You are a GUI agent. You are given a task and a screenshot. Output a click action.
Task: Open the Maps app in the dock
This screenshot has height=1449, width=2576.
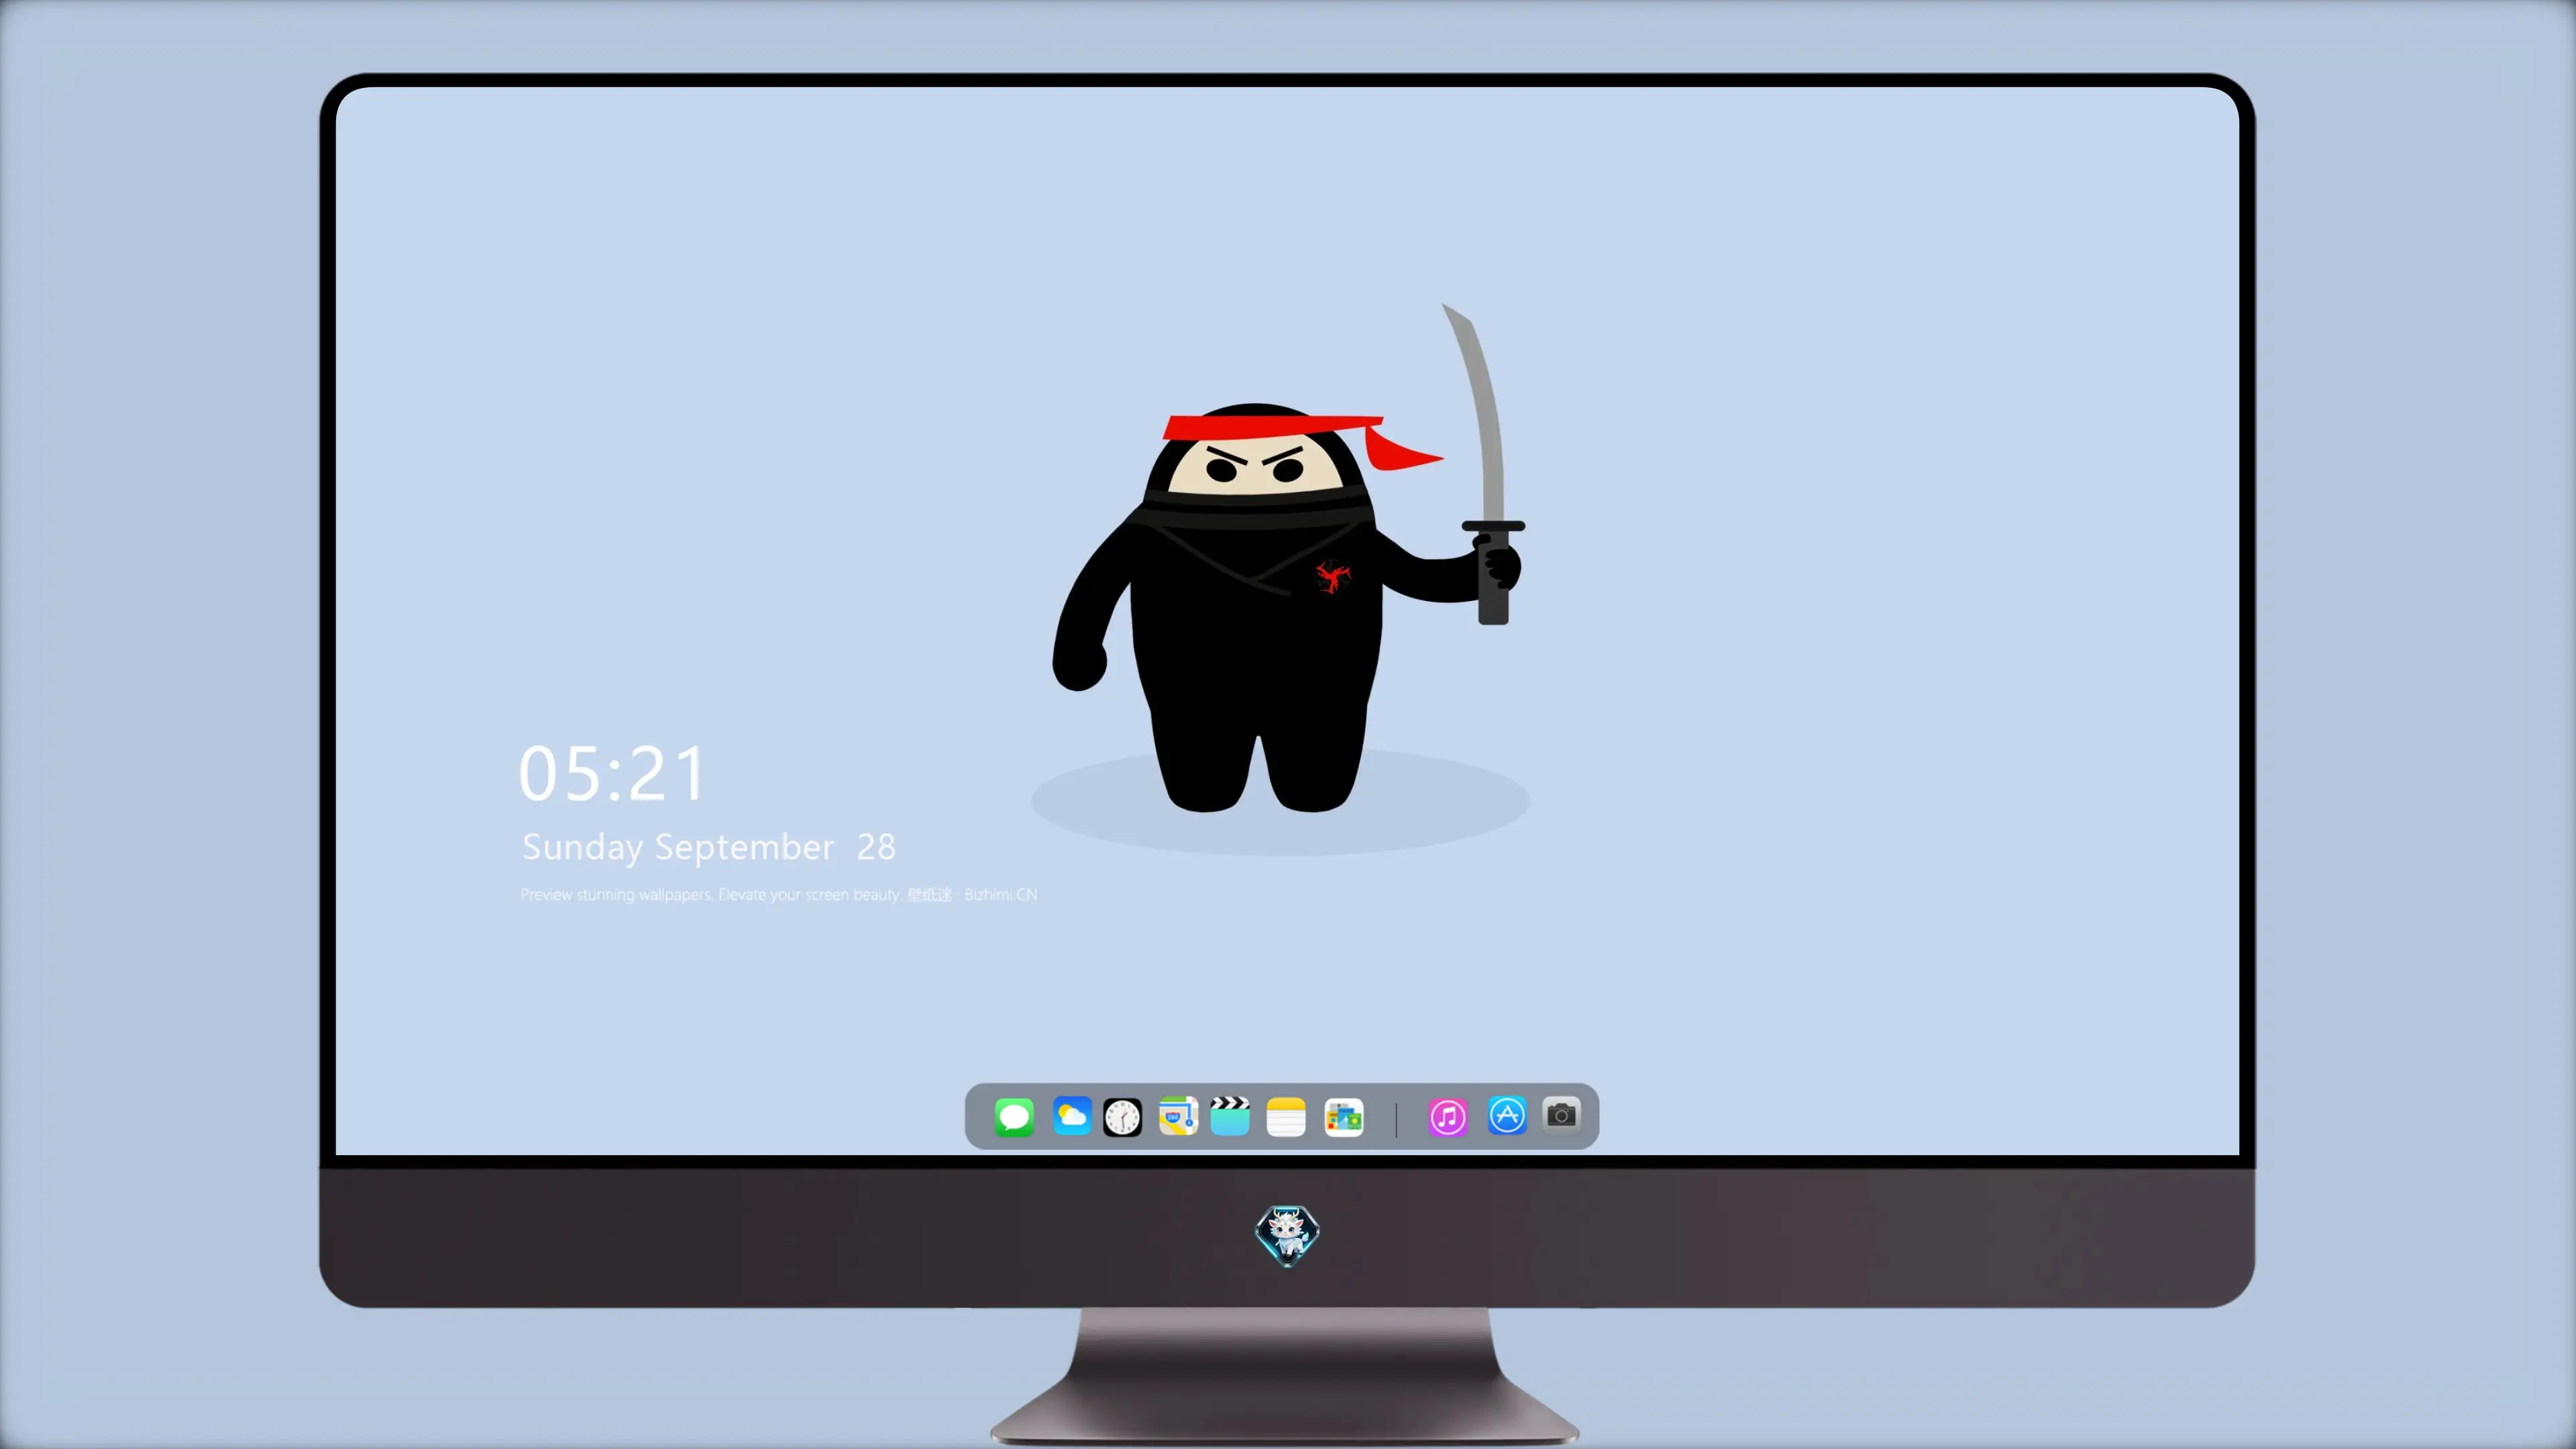(x=1178, y=1116)
